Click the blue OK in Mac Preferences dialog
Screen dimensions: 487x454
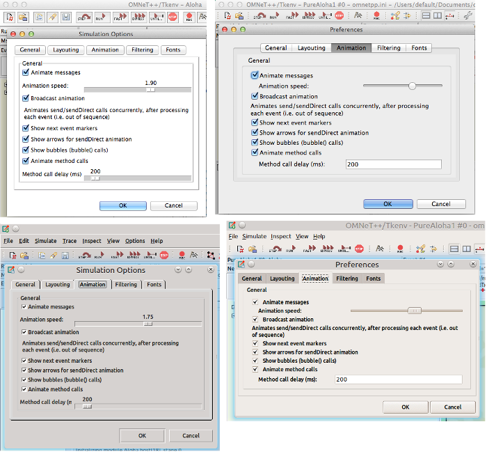[388, 204]
